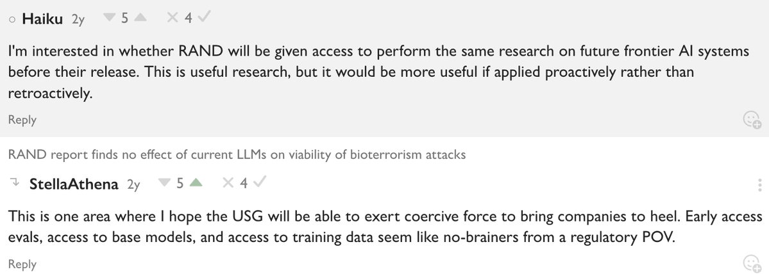Upvote StellaAthena's comment with green arrow

pyautogui.click(x=197, y=184)
